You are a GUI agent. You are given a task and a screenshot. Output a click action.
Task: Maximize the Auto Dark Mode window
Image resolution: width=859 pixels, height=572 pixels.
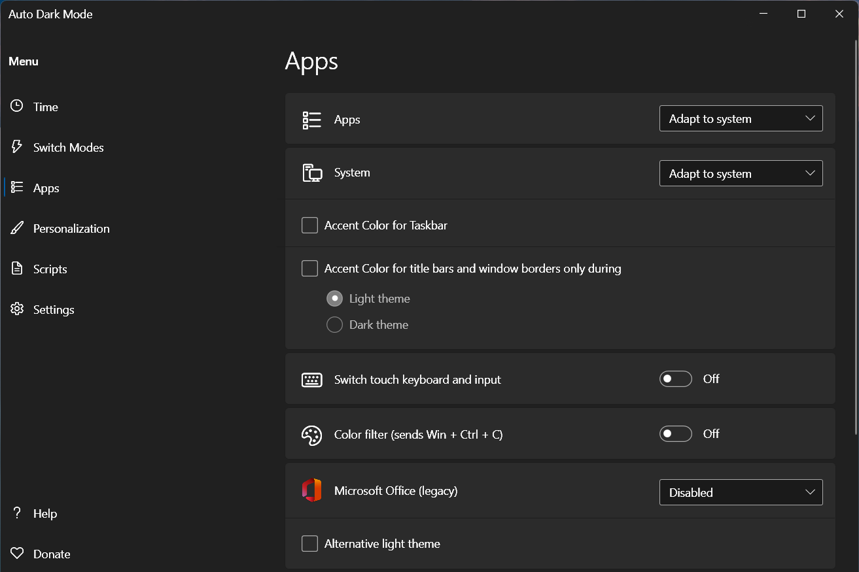[x=801, y=14]
